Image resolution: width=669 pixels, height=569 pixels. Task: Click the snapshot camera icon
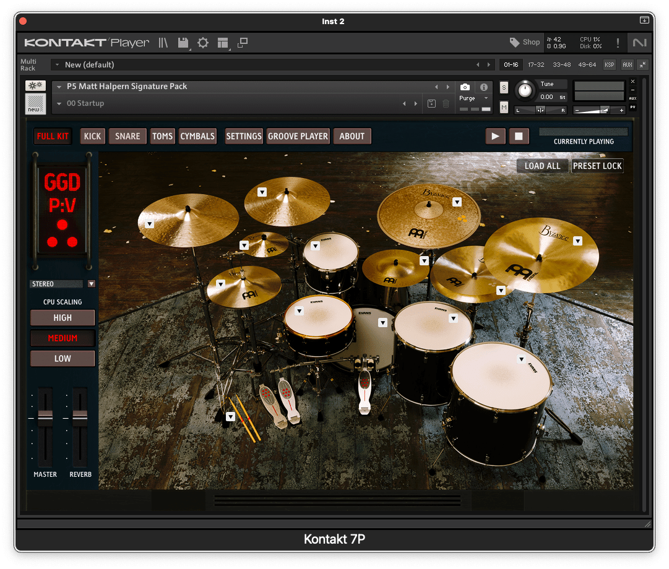click(465, 87)
